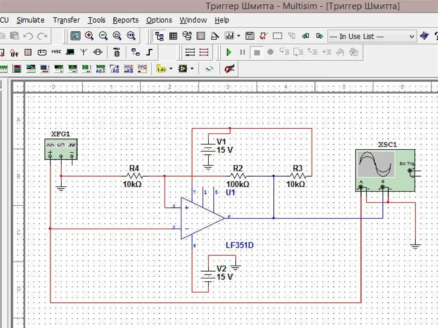Viewport: 438px width, 328px height.
Task: Open the breadboard view icon
Action: pyautogui.click(x=201, y=36)
